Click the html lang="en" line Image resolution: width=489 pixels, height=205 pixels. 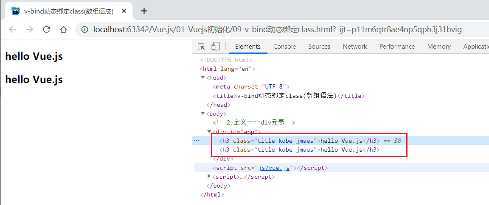(228, 69)
